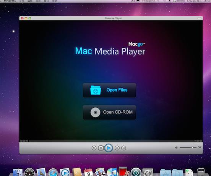
Task: Open System Preferences from the Dock
Action: (x=148, y=172)
